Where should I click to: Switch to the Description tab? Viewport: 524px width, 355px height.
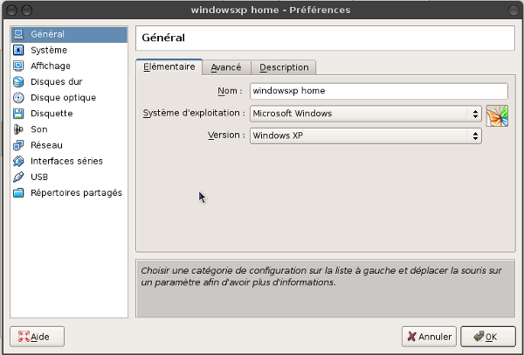(x=284, y=67)
